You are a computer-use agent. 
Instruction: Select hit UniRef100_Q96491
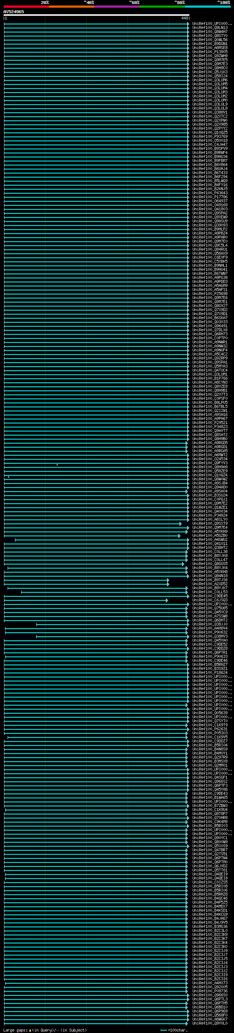click(x=210, y=326)
